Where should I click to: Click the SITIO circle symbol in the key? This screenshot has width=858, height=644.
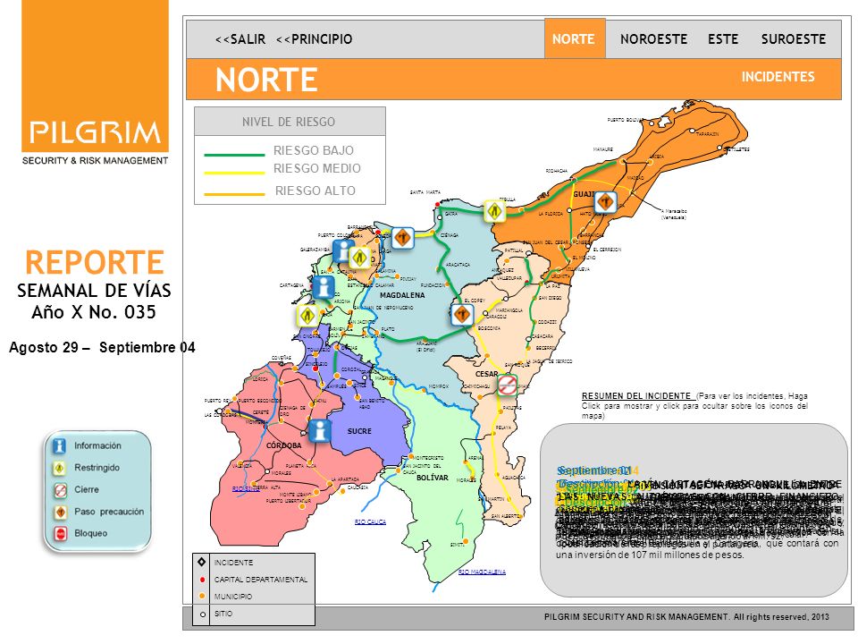[203, 614]
